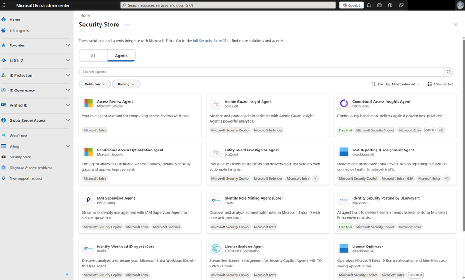
Task: Click the feedback icon in header
Action: click(401, 5)
